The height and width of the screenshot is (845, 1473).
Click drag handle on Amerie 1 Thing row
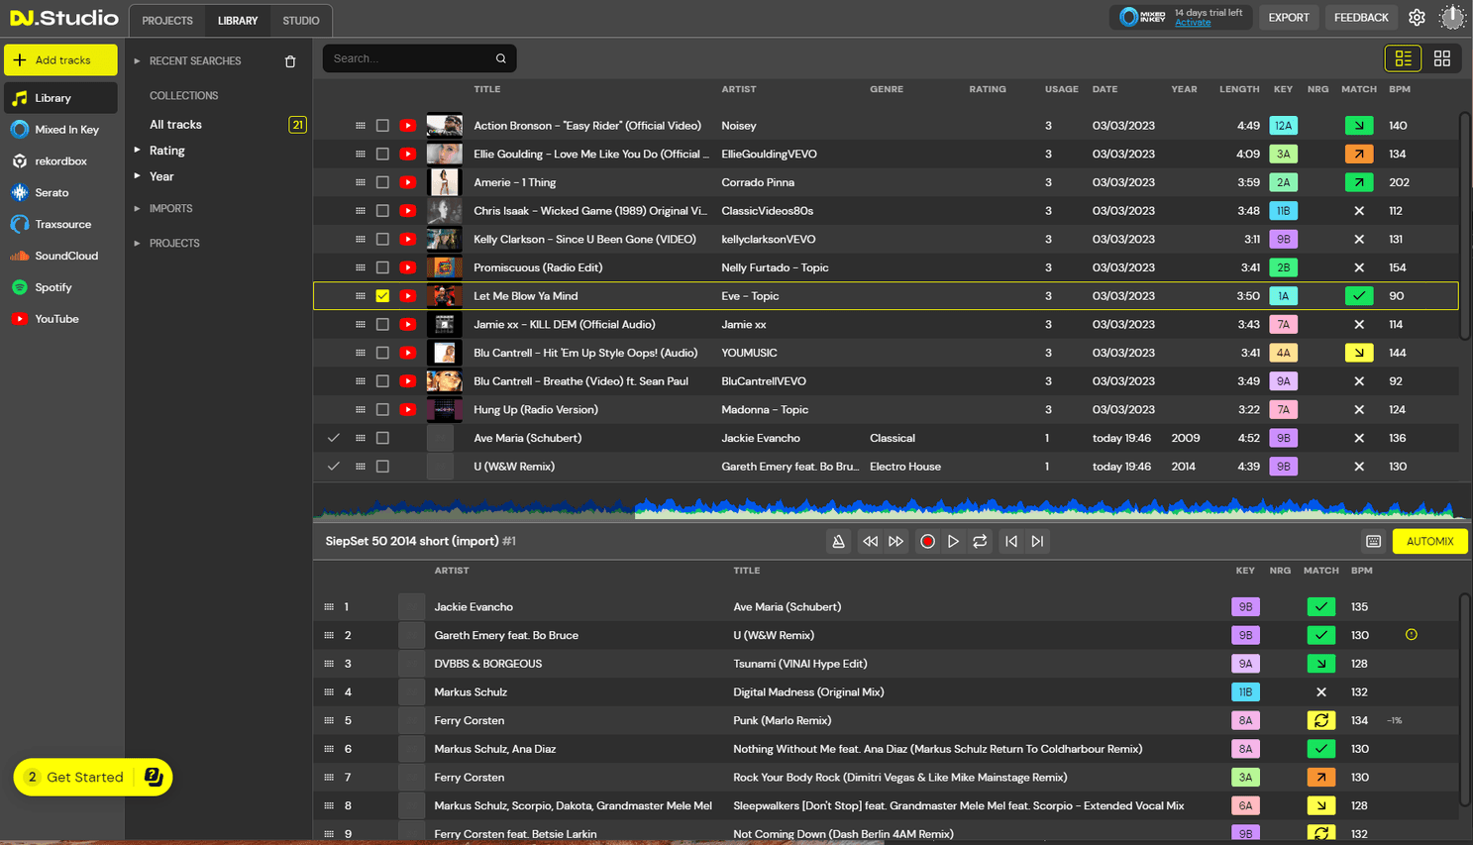[361, 182]
